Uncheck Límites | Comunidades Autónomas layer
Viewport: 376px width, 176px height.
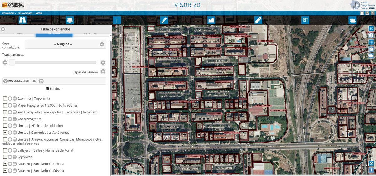pyautogui.click(x=5, y=133)
